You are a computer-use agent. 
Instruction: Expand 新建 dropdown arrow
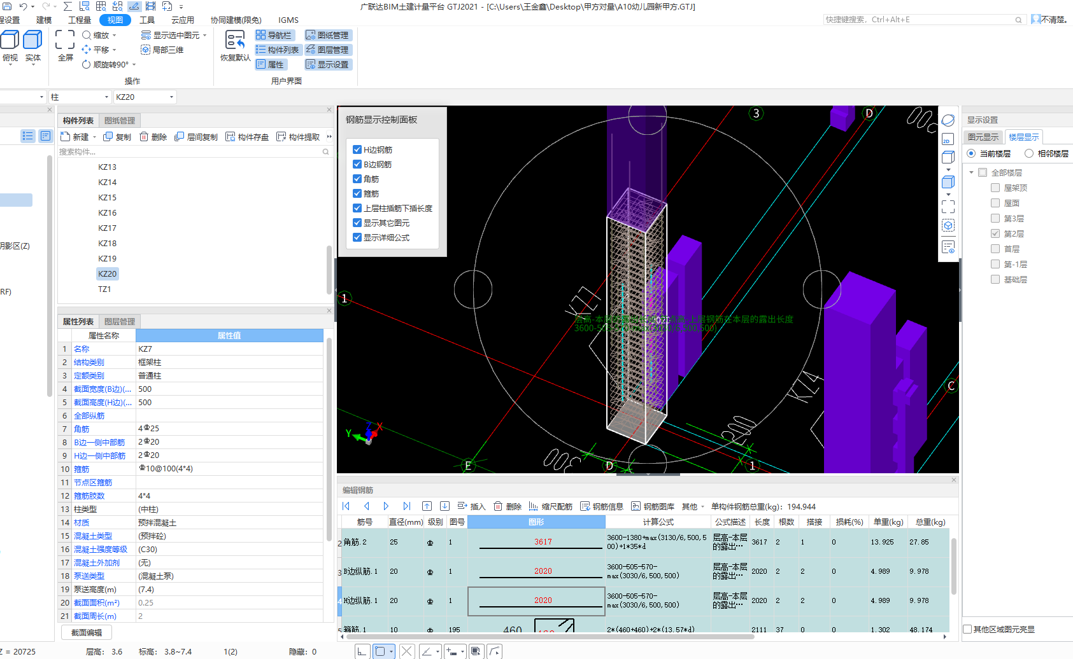[x=94, y=137]
